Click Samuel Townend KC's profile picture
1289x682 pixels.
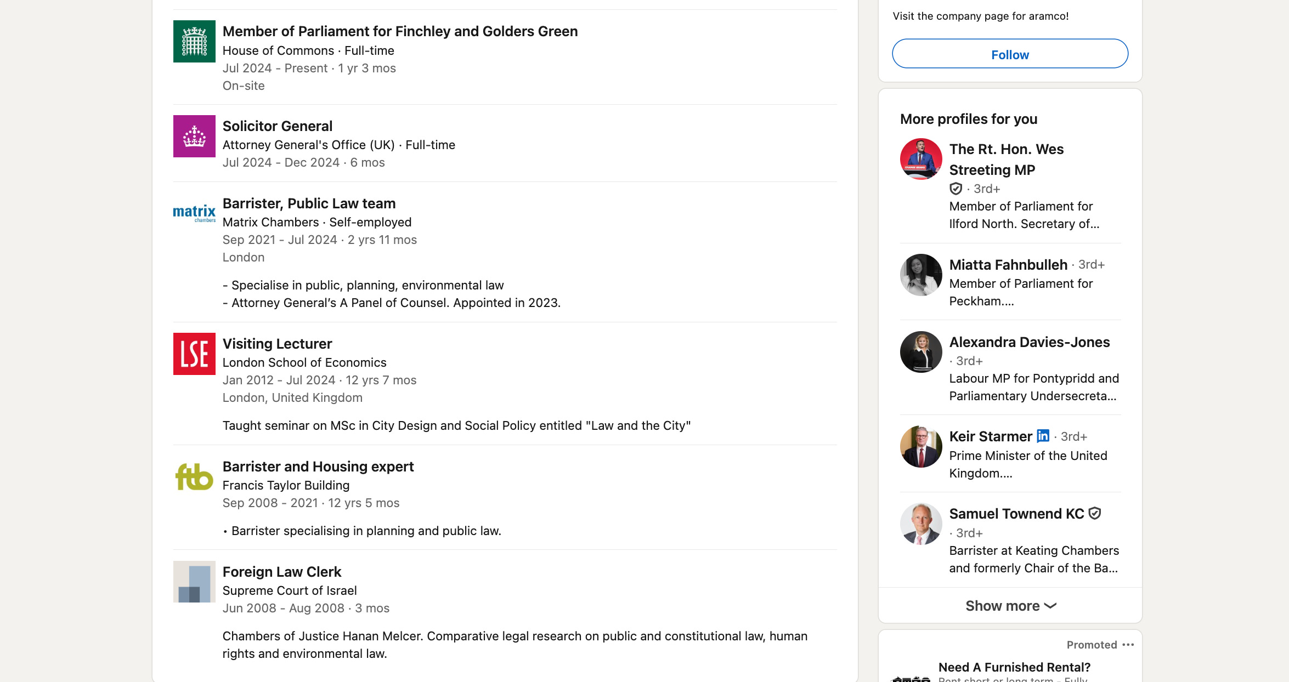pyautogui.click(x=921, y=524)
